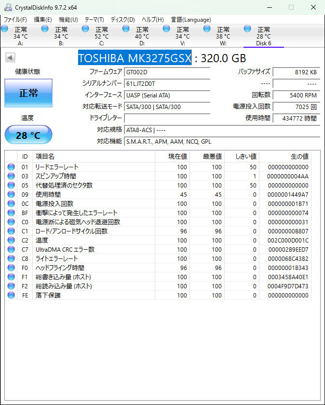The height and width of the screenshot is (405, 325).
Task: Click the 対応規格 field ATA8-ACS
Action: pos(222,130)
